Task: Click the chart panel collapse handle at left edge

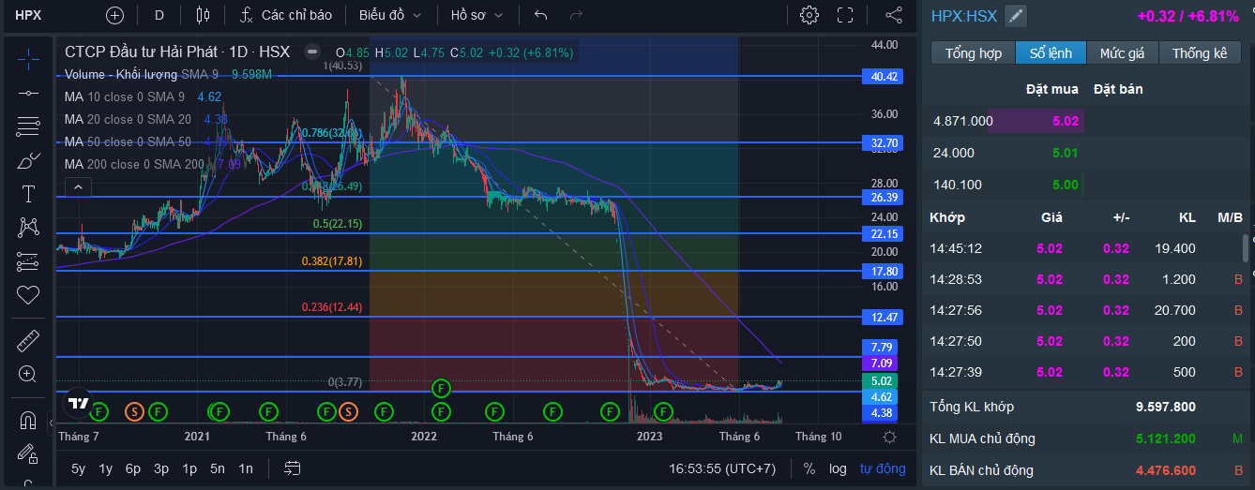Action: coord(52,424)
